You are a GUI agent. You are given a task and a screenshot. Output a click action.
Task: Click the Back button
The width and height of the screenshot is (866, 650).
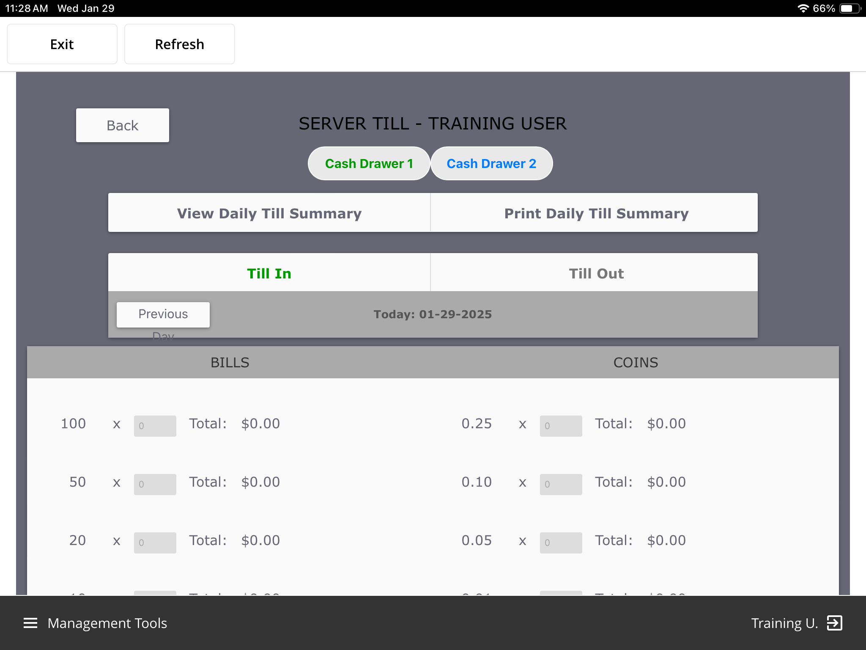[x=123, y=125]
